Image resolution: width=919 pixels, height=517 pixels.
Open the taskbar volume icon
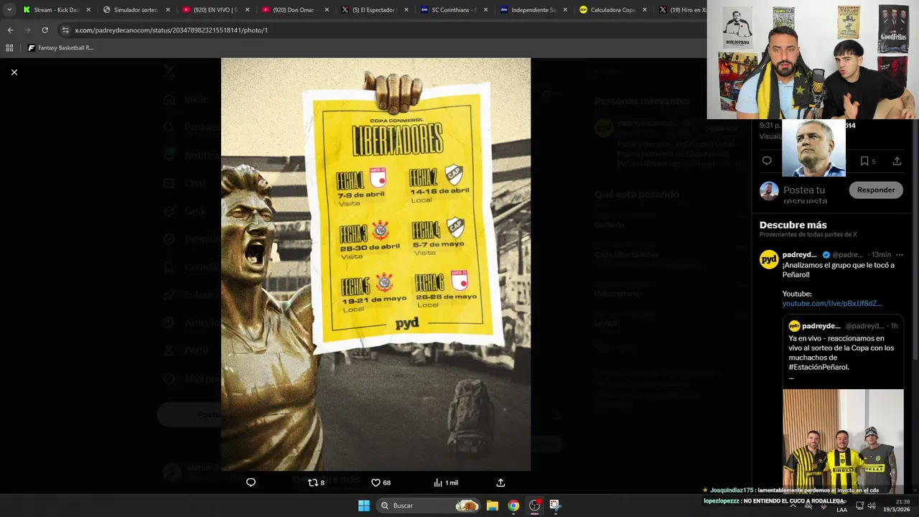tap(872, 506)
